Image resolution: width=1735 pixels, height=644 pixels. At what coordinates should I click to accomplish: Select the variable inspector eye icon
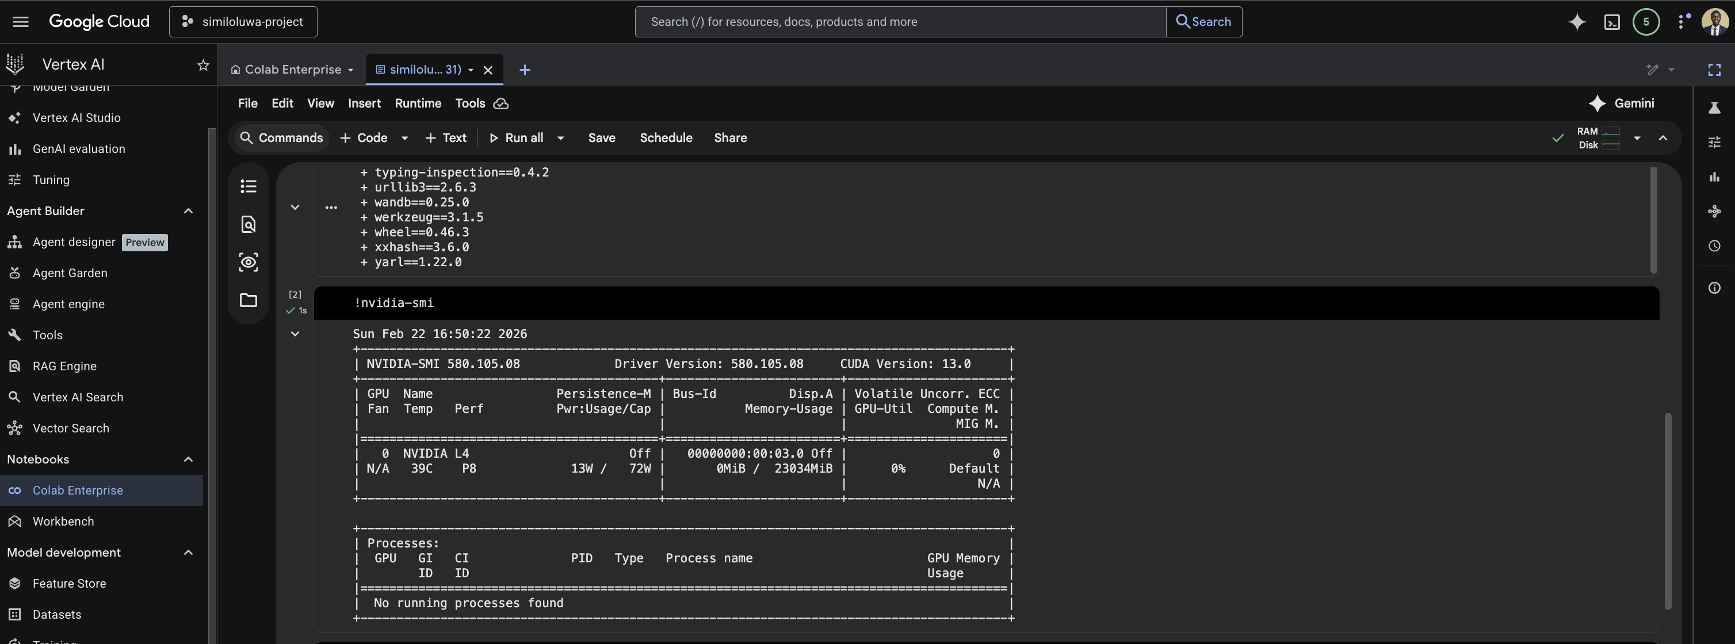(249, 262)
